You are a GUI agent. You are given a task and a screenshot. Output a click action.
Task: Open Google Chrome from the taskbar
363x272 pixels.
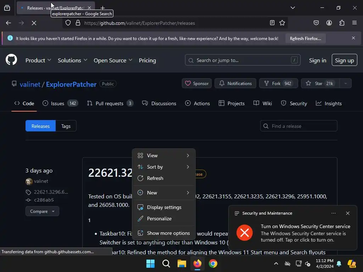(213, 263)
